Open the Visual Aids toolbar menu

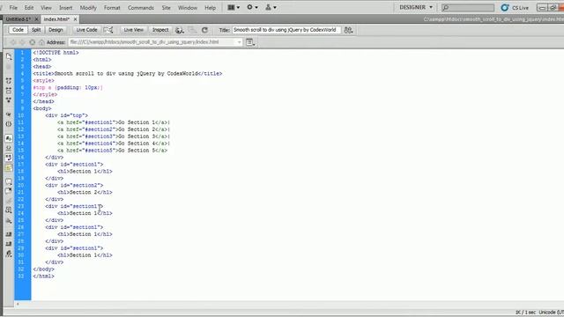[192, 30]
